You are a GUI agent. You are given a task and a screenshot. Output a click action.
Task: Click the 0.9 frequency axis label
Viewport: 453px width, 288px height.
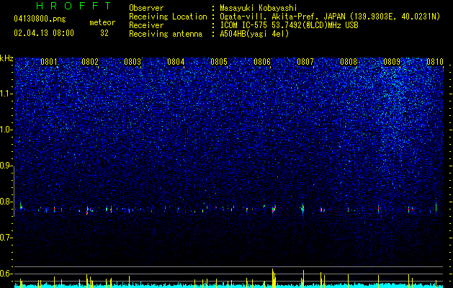click(x=6, y=166)
